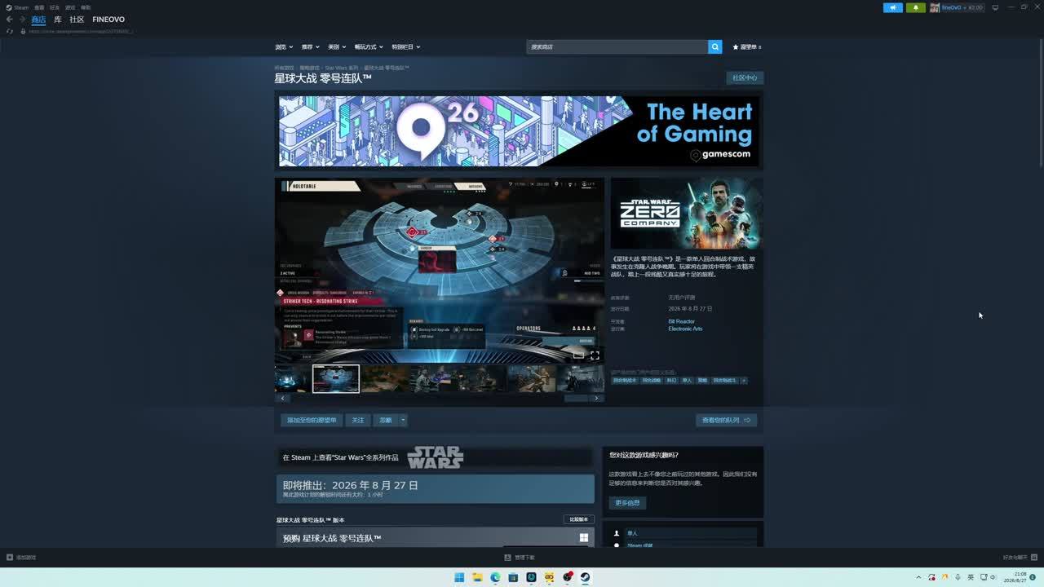This screenshot has height=587, width=1044.
Task: Open the arrow dropdown beside 忽略
Action: coord(403,421)
